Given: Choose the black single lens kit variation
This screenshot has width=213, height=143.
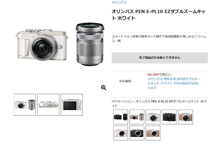Looking at the screenshot, I should click(169, 117).
